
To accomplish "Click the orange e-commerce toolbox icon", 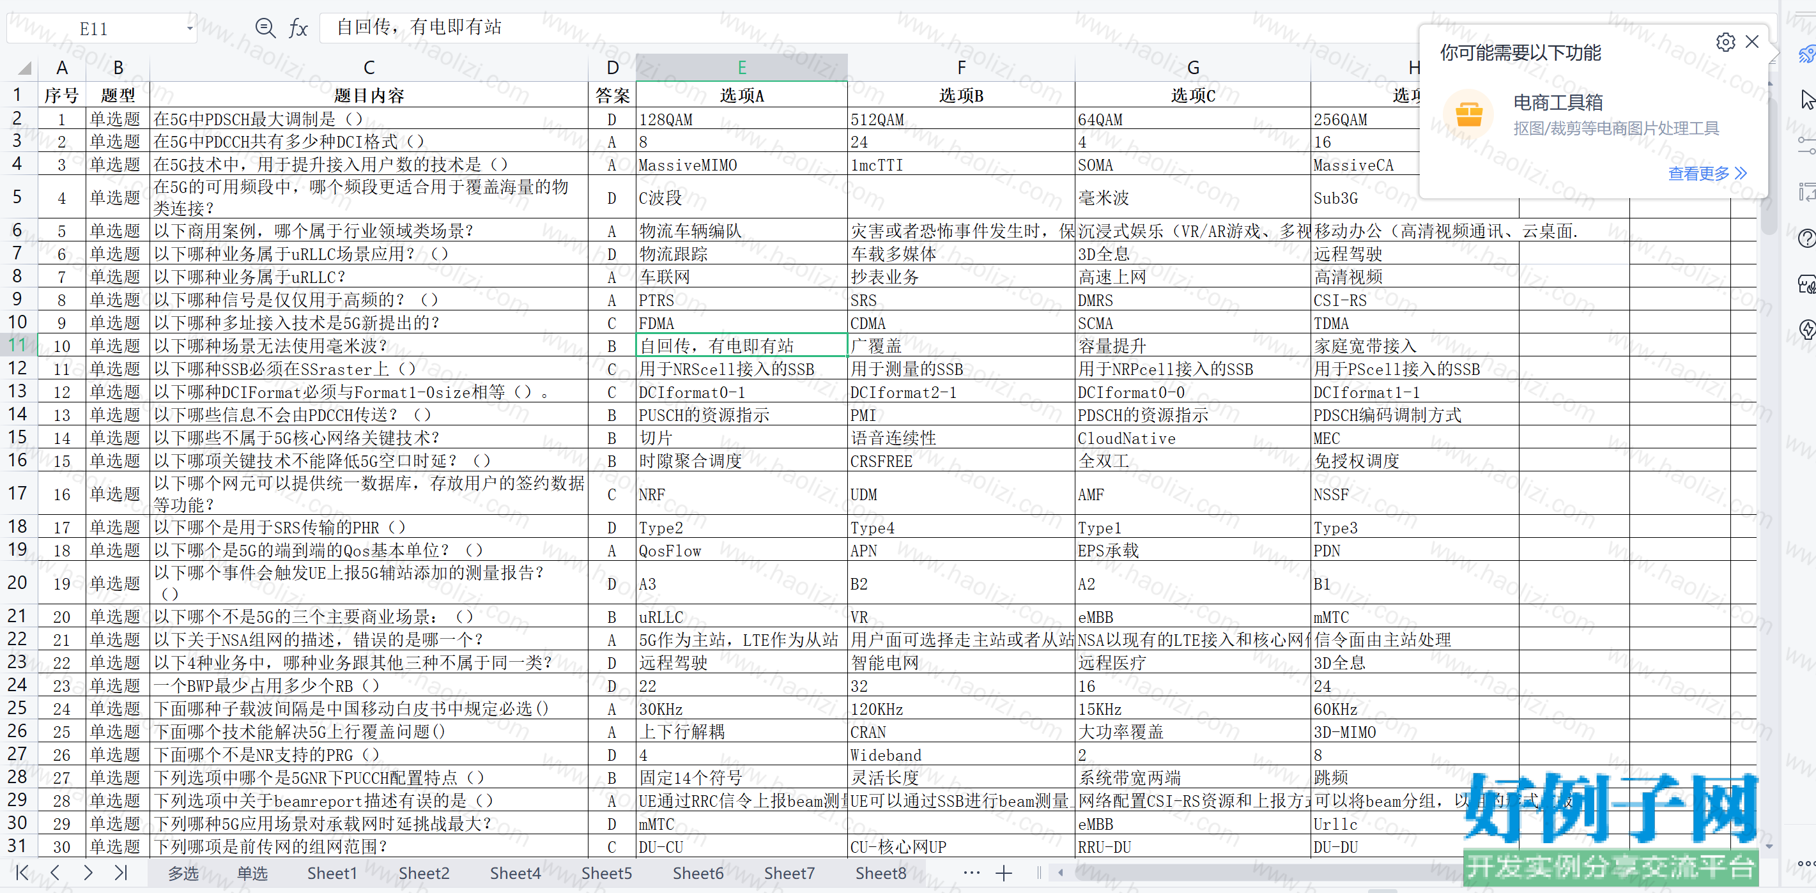I will tap(1468, 114).
